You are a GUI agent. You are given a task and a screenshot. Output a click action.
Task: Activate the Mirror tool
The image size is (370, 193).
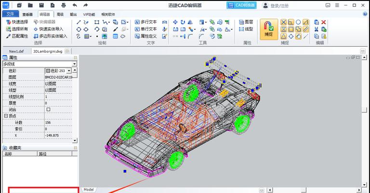pos(190,22)
